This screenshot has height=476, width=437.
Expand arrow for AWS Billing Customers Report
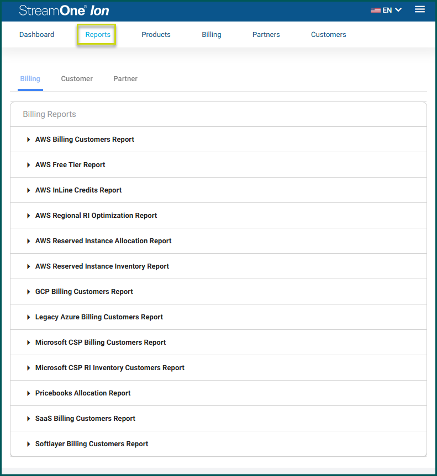click(29, 140)
